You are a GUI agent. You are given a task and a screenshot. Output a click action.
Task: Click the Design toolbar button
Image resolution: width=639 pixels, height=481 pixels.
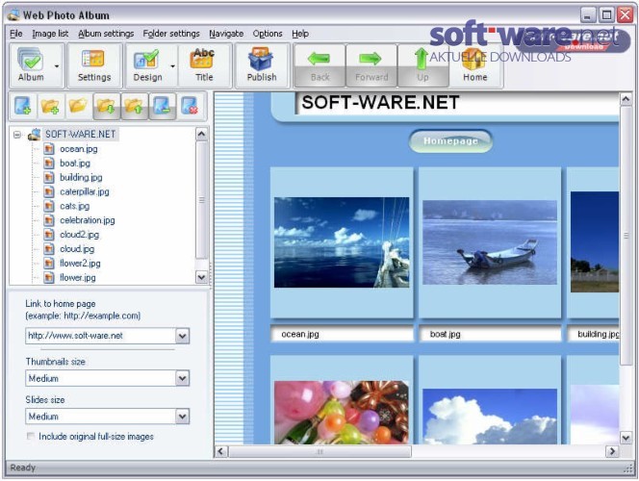147,65
